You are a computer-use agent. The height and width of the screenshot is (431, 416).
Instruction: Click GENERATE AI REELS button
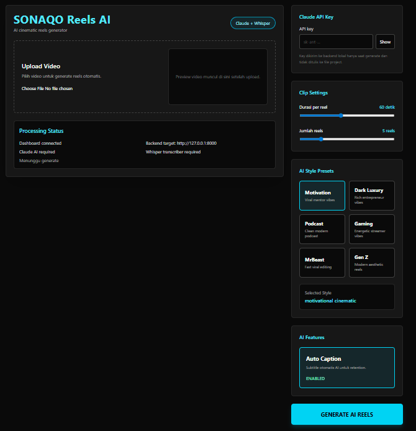tap(346, 414)
